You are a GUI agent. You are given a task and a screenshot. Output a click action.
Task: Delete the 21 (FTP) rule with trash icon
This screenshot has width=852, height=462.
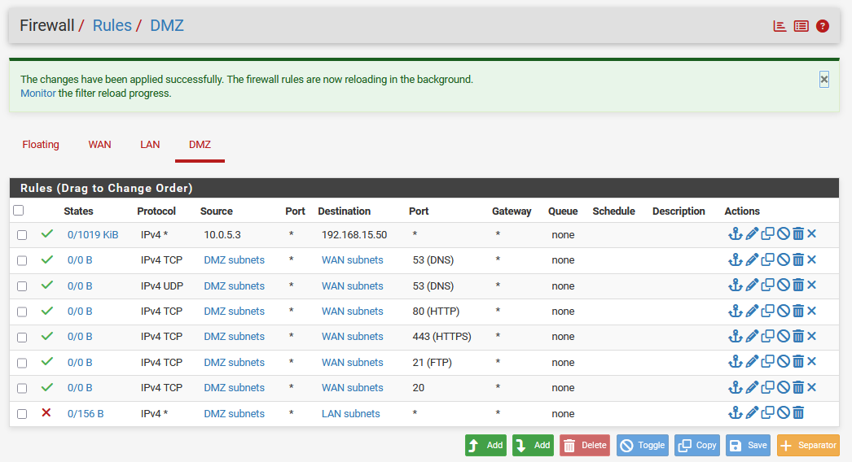click(x=798, y=362)
